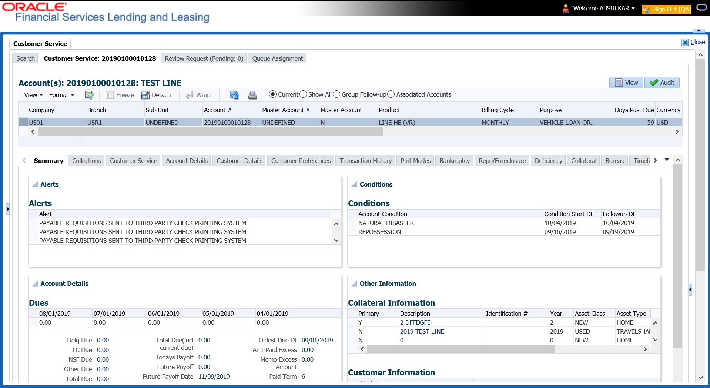Click the refresh icon in the accounts toolbar
710x388 pixels.
(234, 95)
